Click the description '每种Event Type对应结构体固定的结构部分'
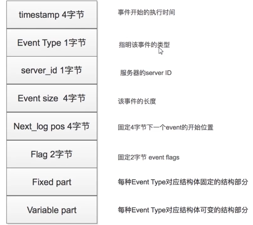253x225 pixels. (183, 182)
